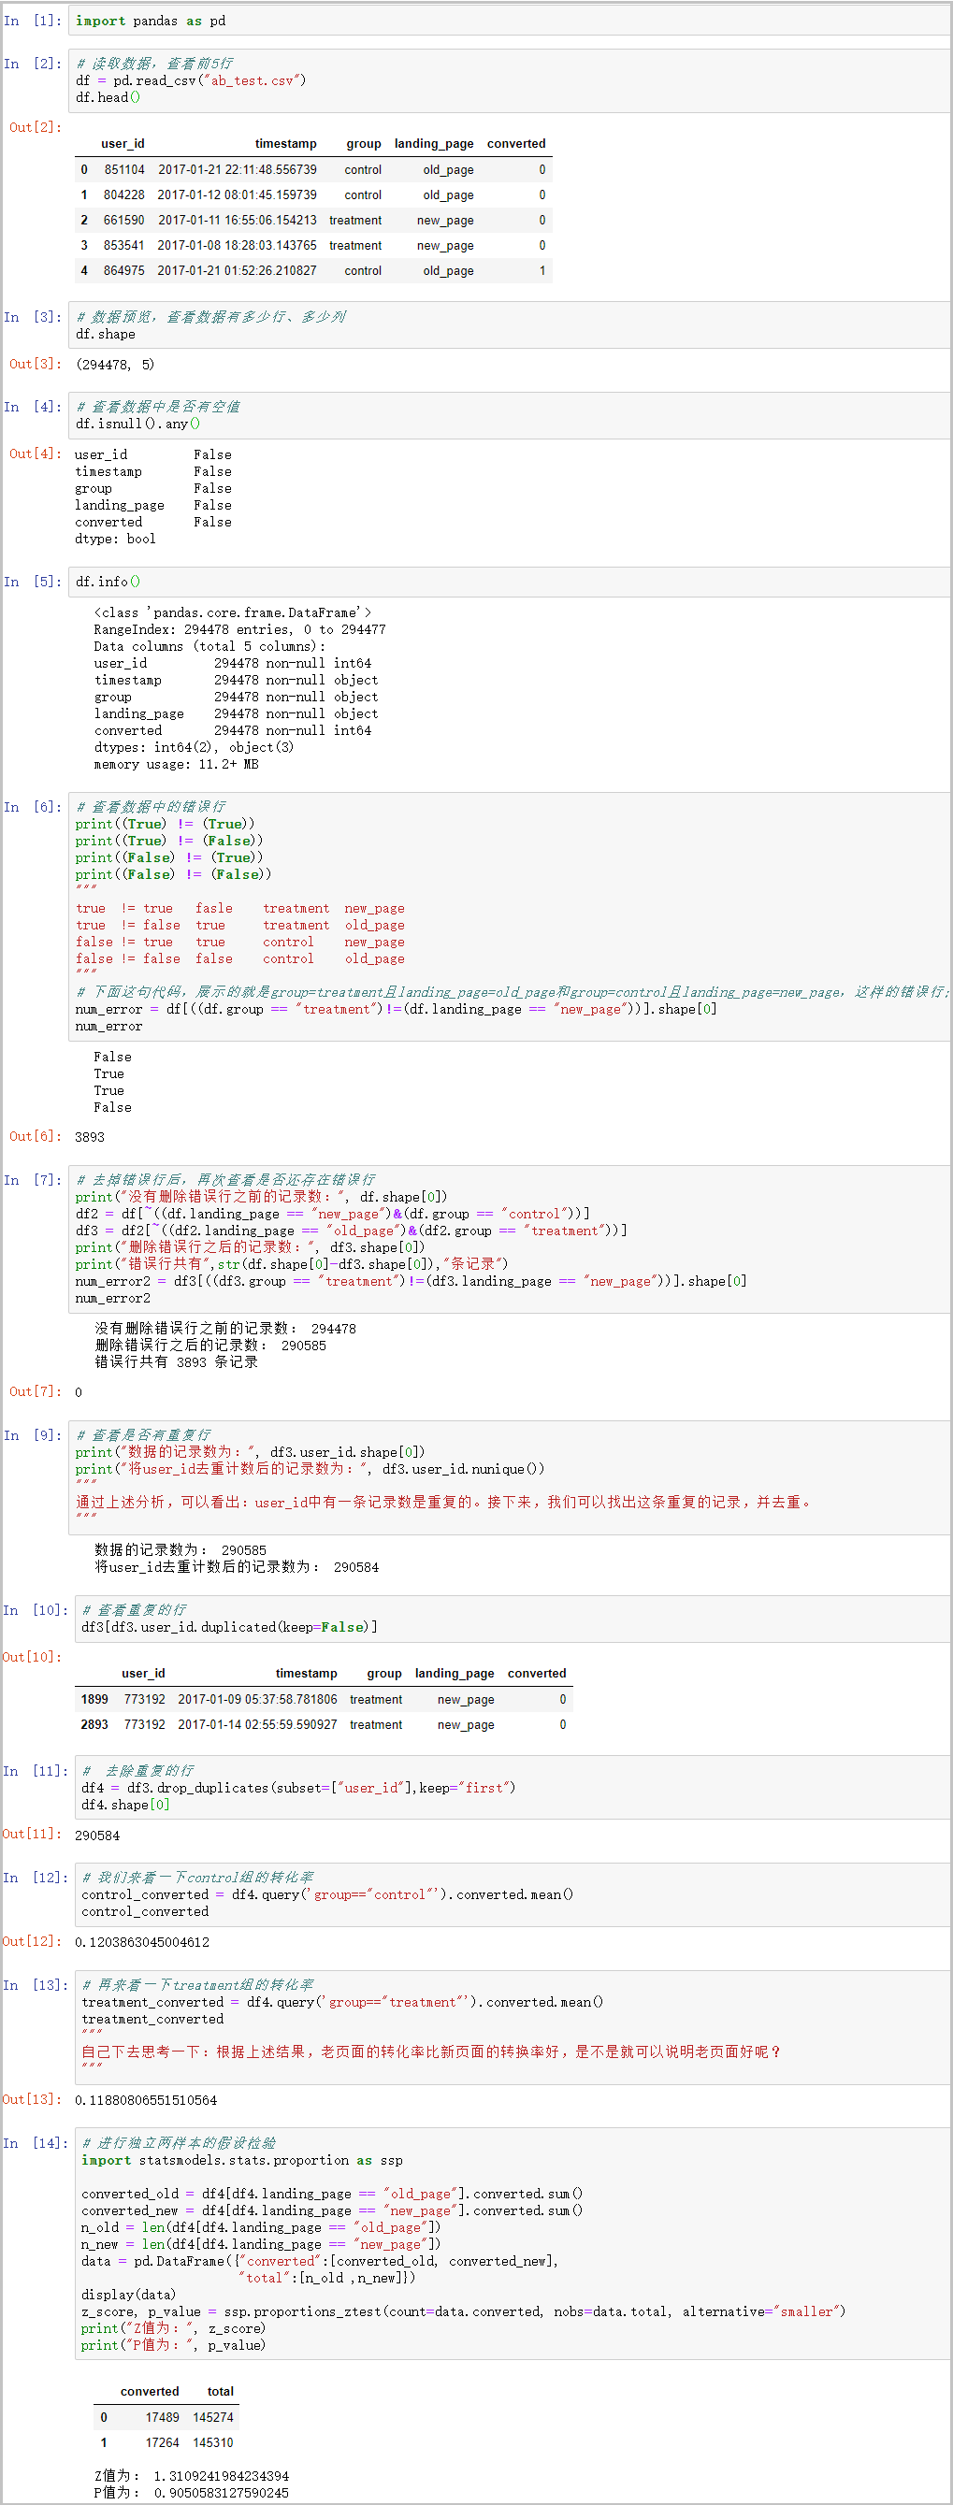Select the df.isnull().any() code line
Screen dimensions: 953x2505
138,424
